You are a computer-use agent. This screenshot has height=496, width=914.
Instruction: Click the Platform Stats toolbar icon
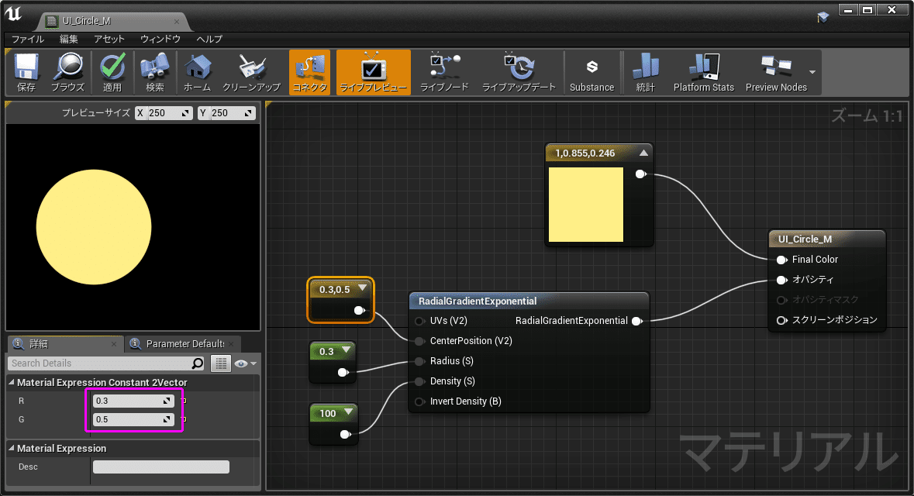pos(704,72)
